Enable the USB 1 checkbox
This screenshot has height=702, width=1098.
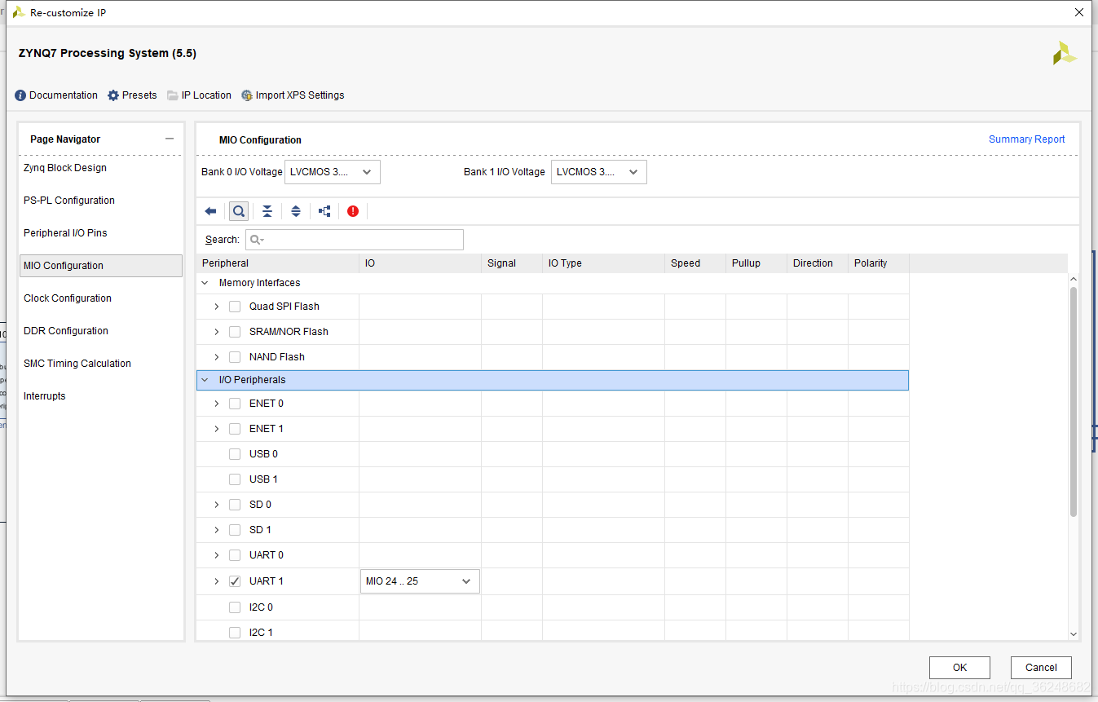235,479
